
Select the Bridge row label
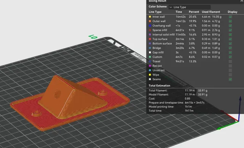[157, 48]
